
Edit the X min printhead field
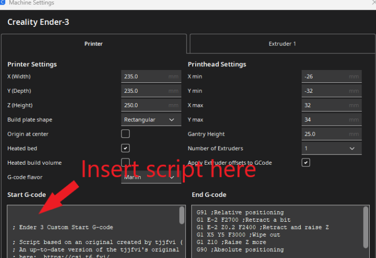(332, 77)
